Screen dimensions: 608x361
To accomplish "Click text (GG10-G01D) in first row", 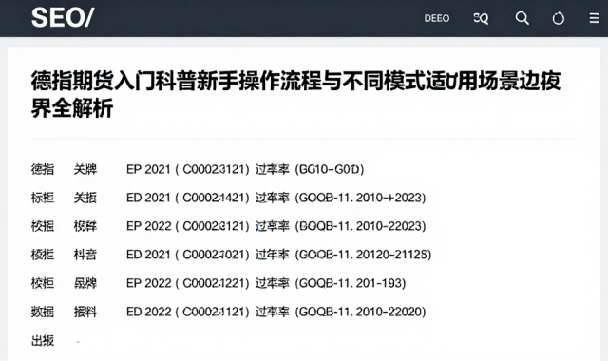I will click(x=330, y=169).
